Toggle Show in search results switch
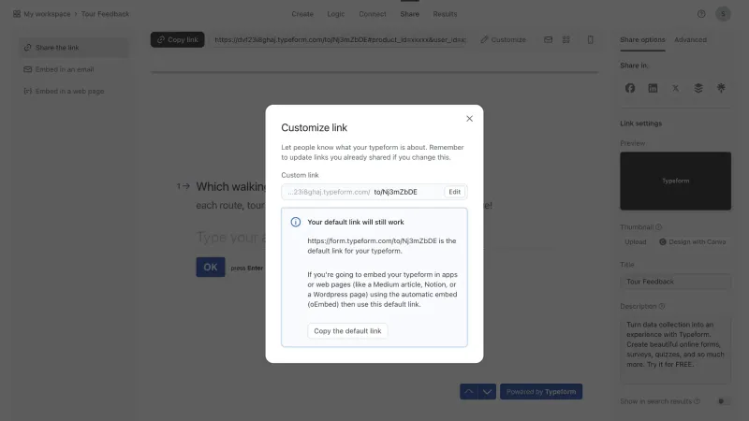This screenshot has height=421, width=749. [724, 401]
